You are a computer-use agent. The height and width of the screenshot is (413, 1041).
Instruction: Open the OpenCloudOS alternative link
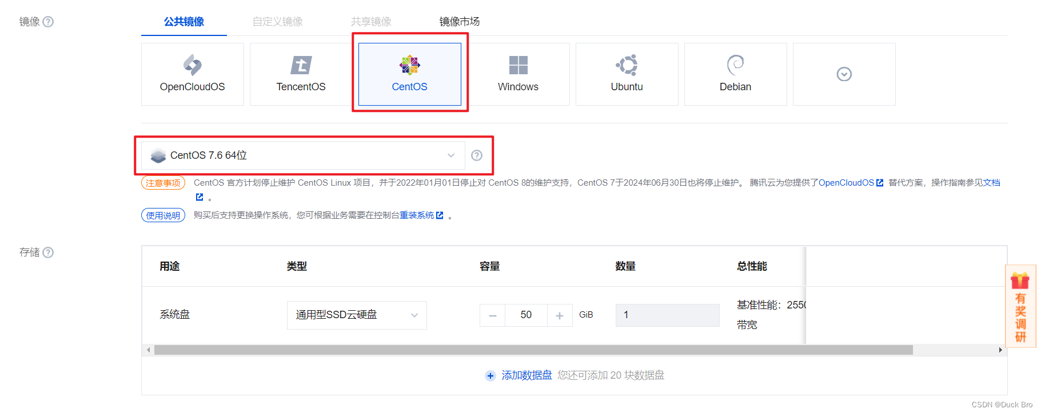click(x=851, y=183)
